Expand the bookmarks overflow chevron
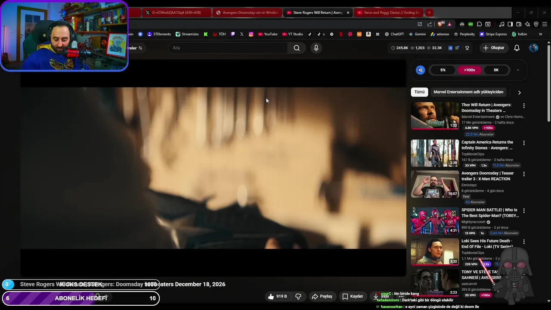The width and height of the screenshot is (551, 310). (541, 34)
